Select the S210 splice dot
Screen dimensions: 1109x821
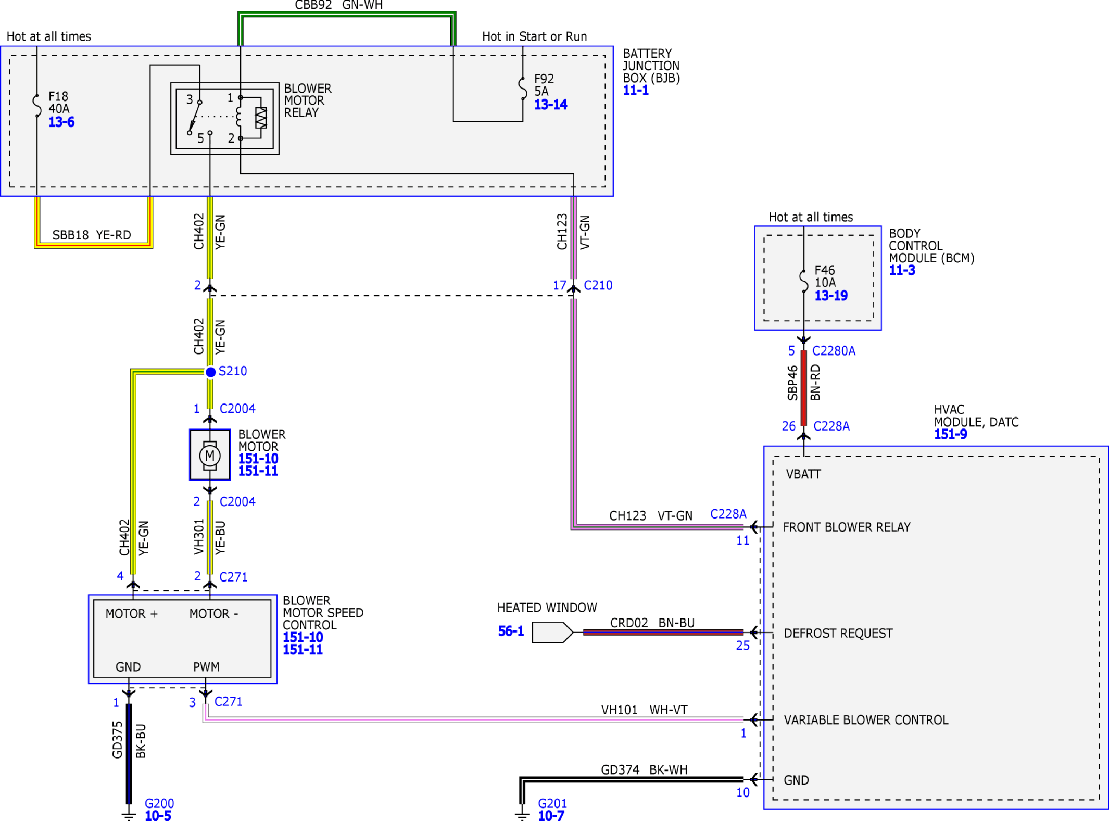pyautogui.click(x=210, y=372)
